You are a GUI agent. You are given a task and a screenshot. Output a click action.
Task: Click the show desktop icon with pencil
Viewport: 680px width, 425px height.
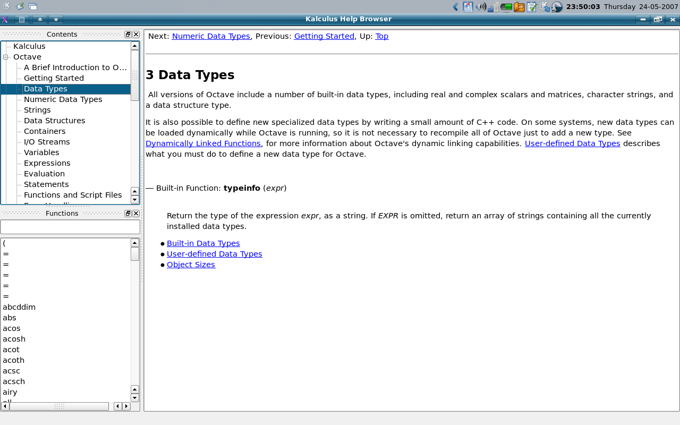tap(20, 6)
